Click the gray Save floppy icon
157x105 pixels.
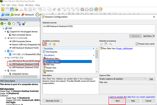point(7,9)
